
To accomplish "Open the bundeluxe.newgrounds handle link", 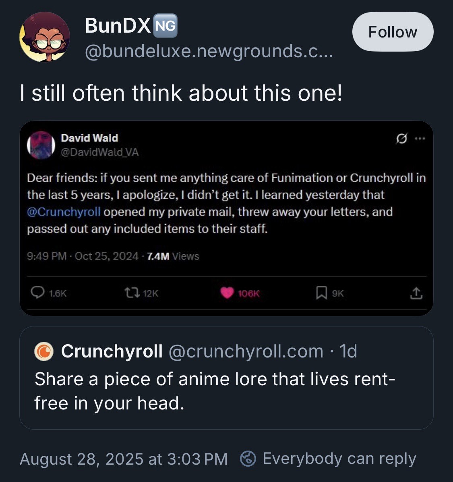I will pos(209,52).
